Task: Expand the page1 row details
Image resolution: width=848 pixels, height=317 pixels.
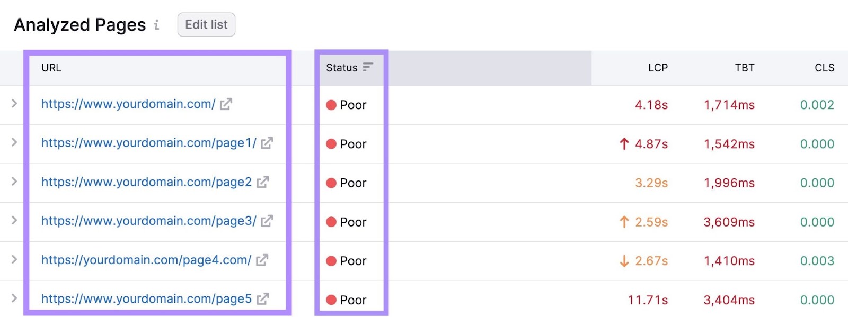Action: coord(14,142)
